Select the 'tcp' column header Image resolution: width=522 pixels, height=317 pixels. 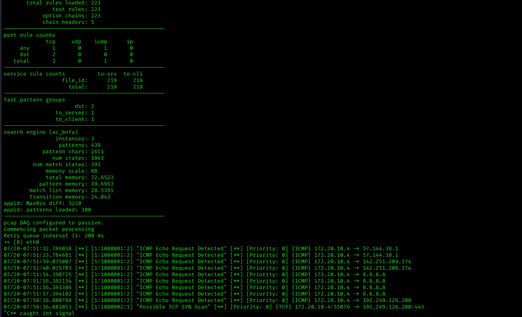click(x=51, y=42)
